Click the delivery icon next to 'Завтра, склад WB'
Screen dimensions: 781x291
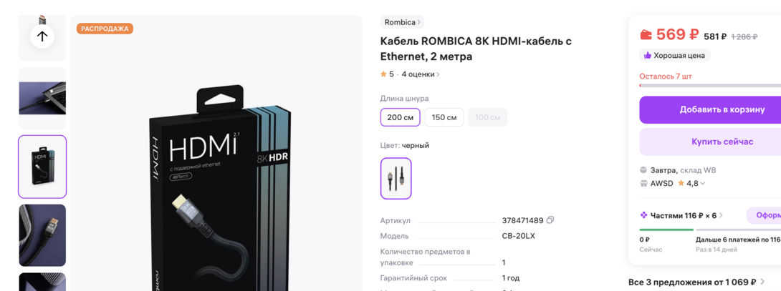(x=643, y=170)
